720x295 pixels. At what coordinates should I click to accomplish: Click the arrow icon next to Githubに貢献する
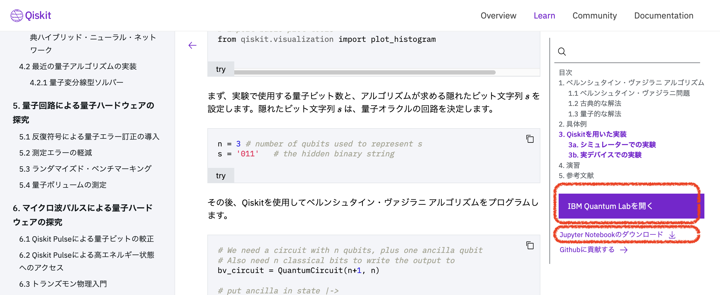pyautogui.click(x=624, y=250)
